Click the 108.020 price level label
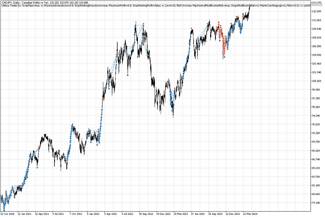 pyautogui.click(x=317, y=38)
